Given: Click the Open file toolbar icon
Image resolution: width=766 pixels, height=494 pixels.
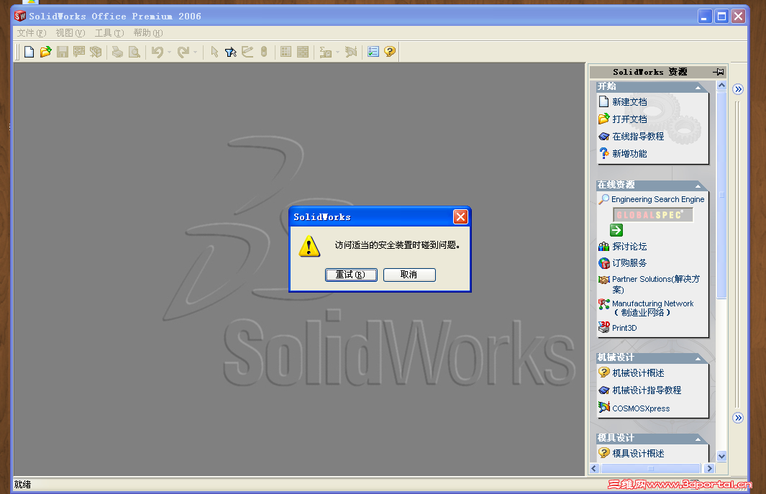Looking at the screenshot, I should [x=45, y=52].
